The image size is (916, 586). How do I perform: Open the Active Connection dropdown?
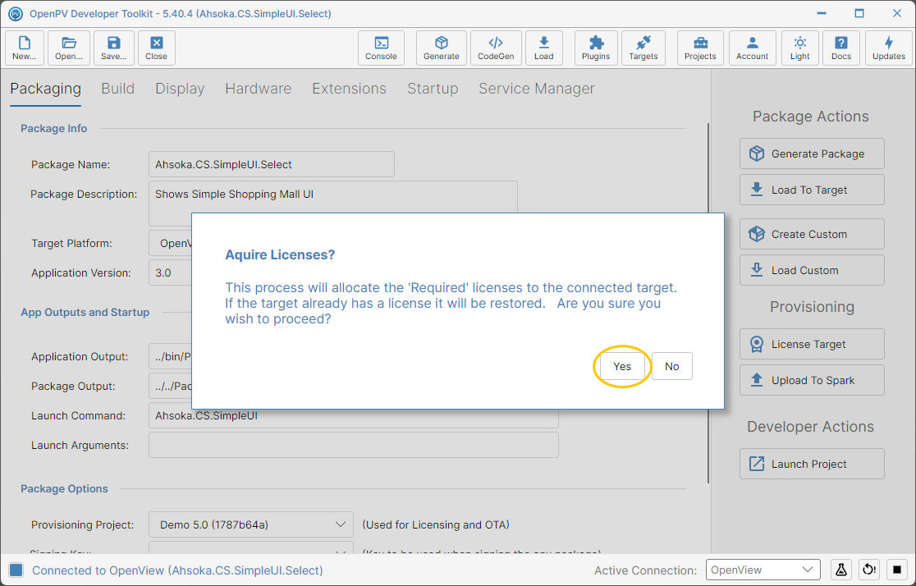pyautogui.click(x=763, y=570)
